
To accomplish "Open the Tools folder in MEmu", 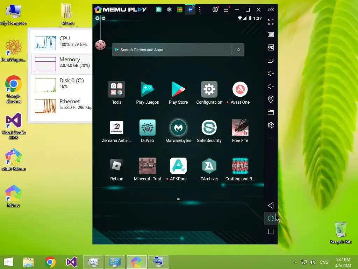I will (x=116, y=89).
